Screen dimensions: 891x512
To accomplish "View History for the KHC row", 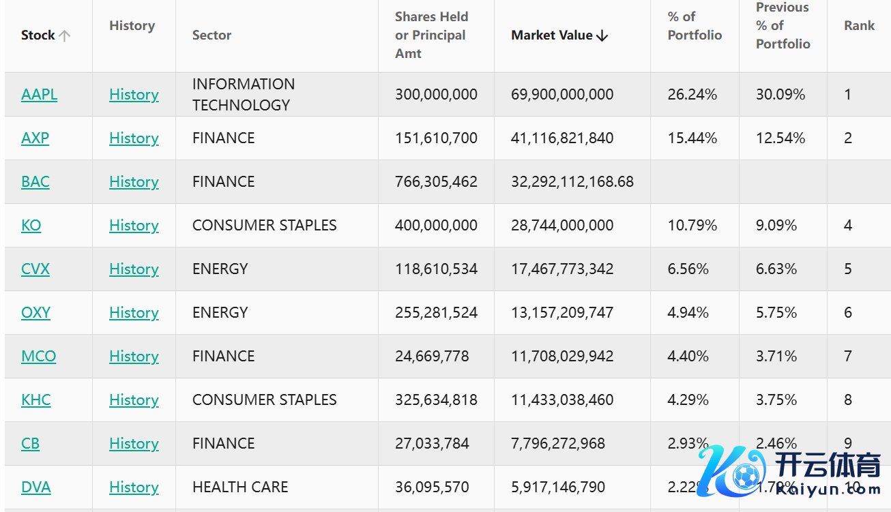I will tap(134, 400).
